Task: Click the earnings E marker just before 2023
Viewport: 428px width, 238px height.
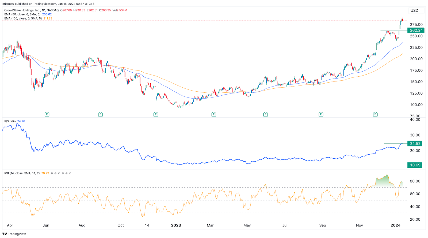Action: point(156,114)
